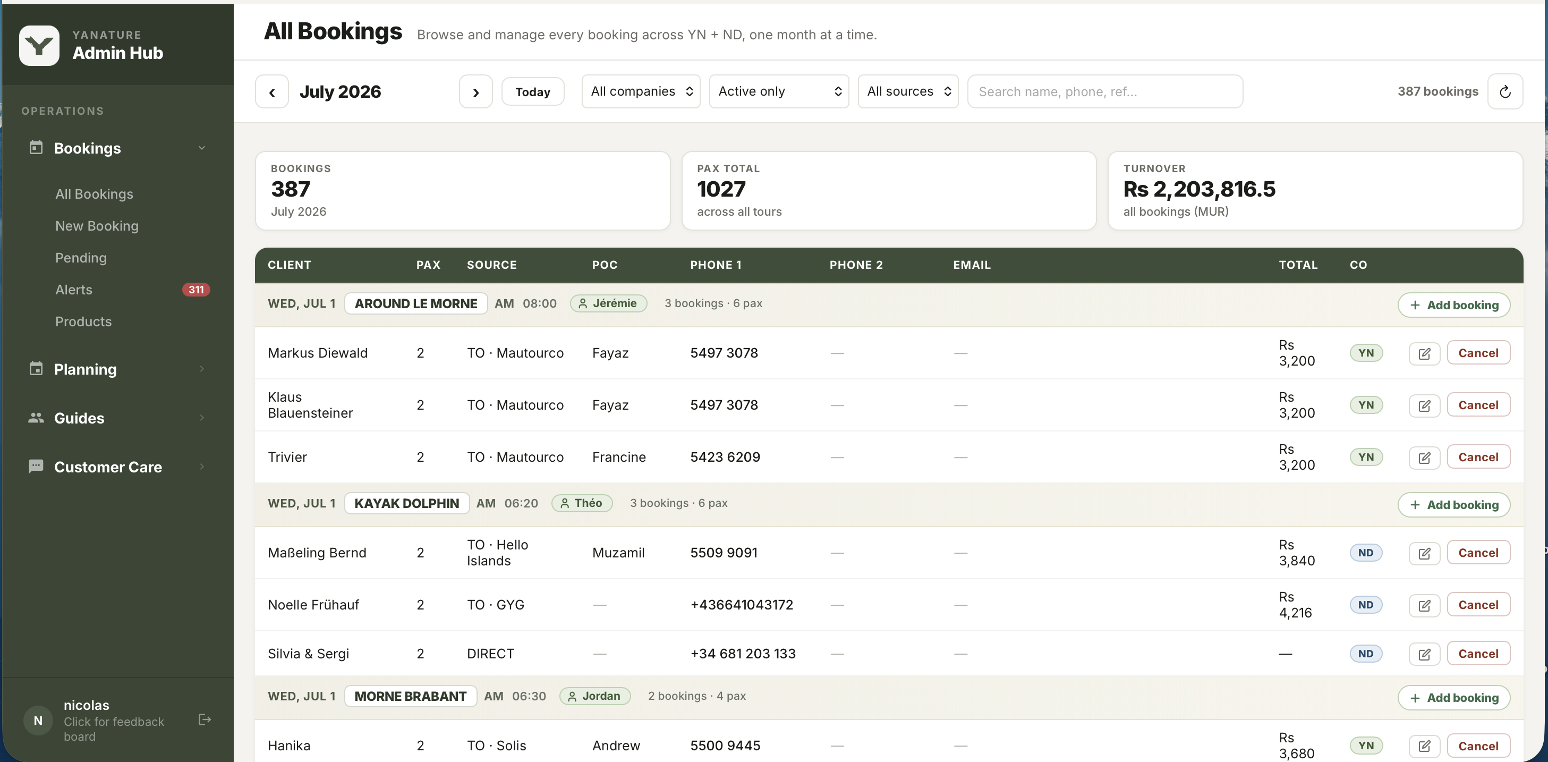Image resolution: width=1548 pixels, height=762 pixels.
Task: Edit Hanika booking pencil icon
Action: [x=1424, y=746]
